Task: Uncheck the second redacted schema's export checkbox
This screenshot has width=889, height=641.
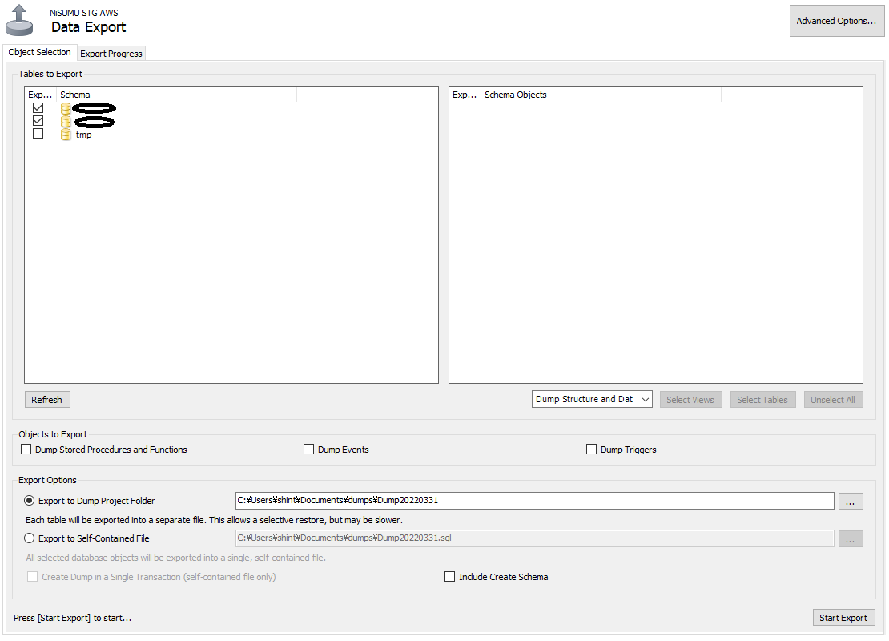Action: pos(38,121)
